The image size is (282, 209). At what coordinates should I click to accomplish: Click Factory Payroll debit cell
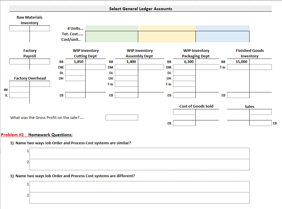point(19,62)
